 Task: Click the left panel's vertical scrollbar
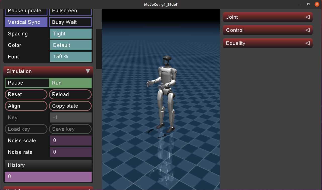tap(99, 49)
